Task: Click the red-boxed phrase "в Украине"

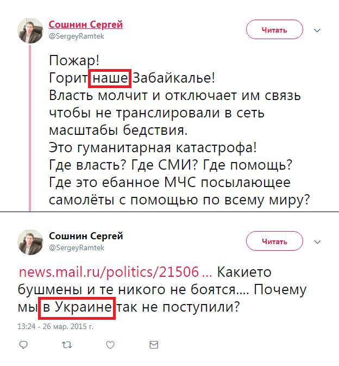Action: pos(77,307)
